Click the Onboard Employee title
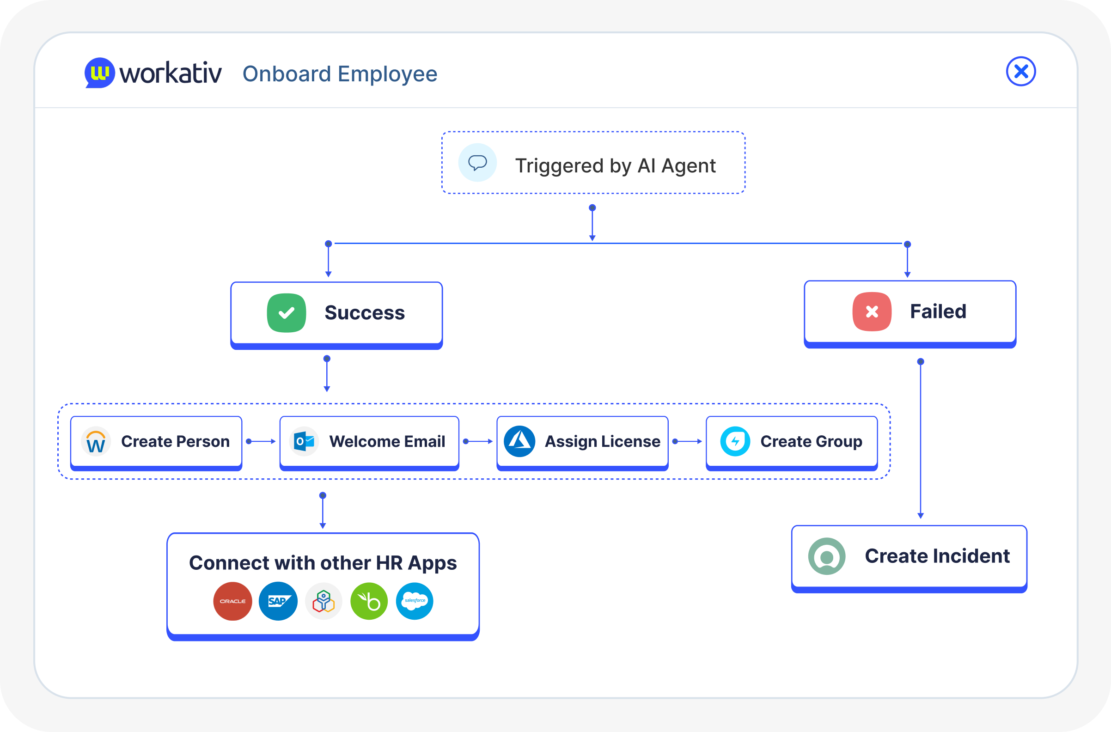1111x732 pixels. (339, 73)
